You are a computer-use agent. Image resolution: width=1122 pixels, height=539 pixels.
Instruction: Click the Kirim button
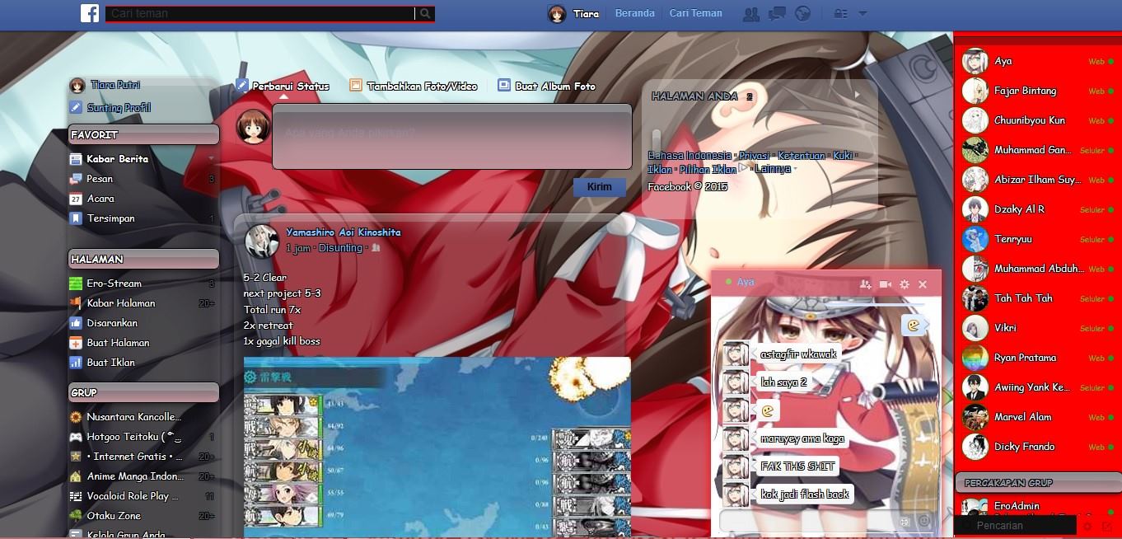click(599, 186)
